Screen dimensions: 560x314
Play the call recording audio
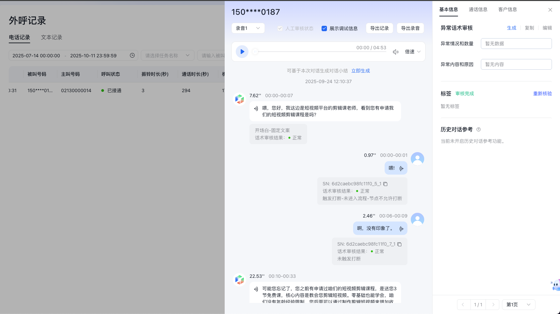click(242, 52)
